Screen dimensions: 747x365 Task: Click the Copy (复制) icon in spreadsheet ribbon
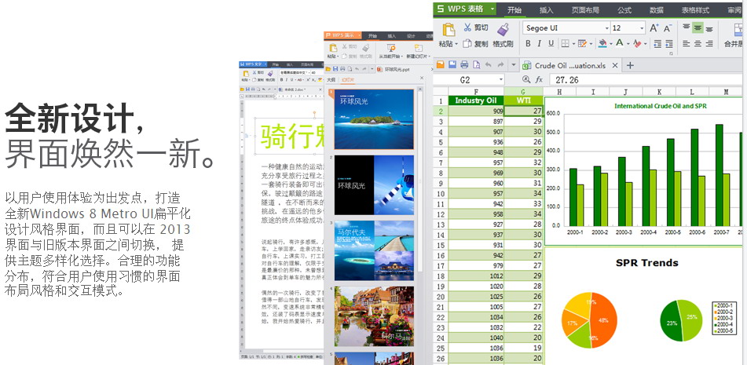tap(467, 44)
